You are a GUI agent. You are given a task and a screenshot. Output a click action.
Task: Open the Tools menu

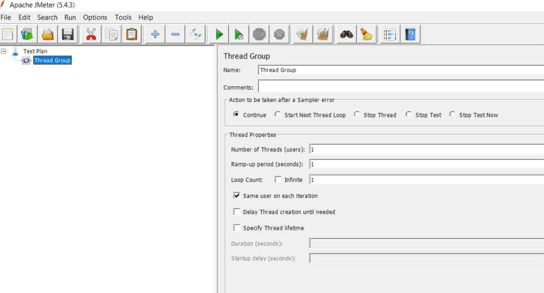pyautogui.click(x=123, y=18)
